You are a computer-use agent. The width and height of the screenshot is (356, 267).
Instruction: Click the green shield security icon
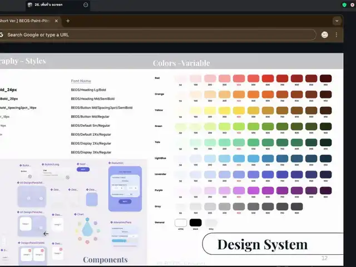click(345, 4)
